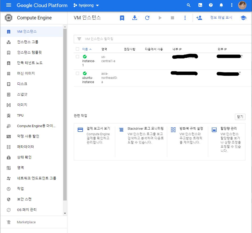Click the sidebar scroll up arrow
This screenshot has width=252, height=233.
65,27
